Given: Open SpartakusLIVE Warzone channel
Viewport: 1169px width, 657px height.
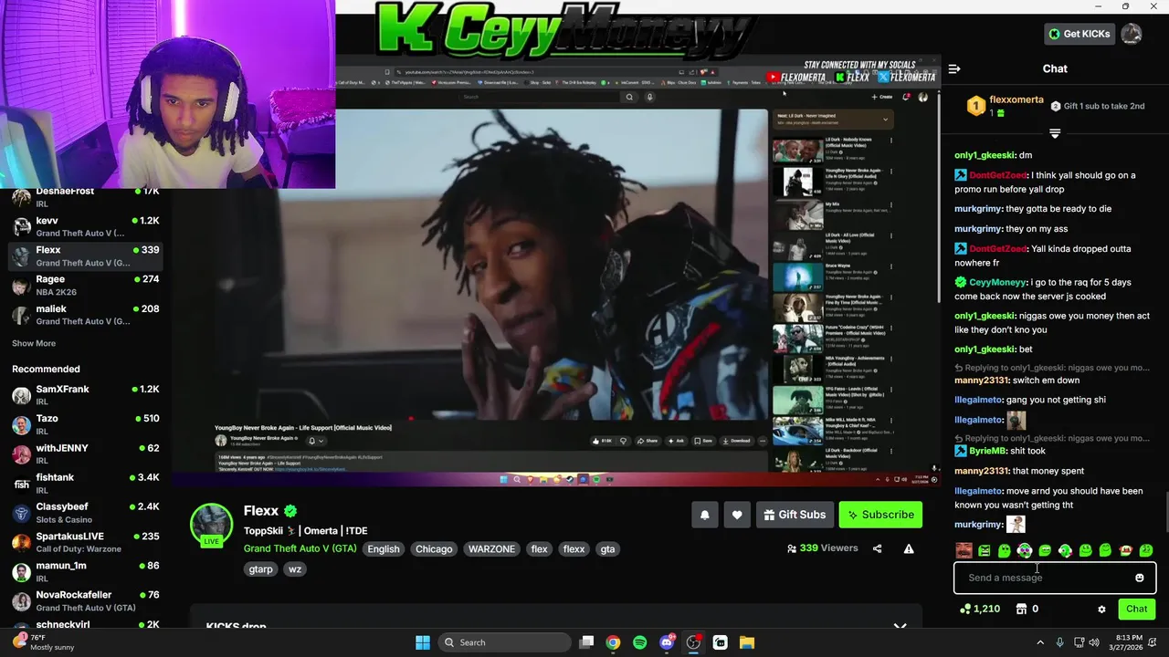Looking at the screenshot, I should (86, 542).
